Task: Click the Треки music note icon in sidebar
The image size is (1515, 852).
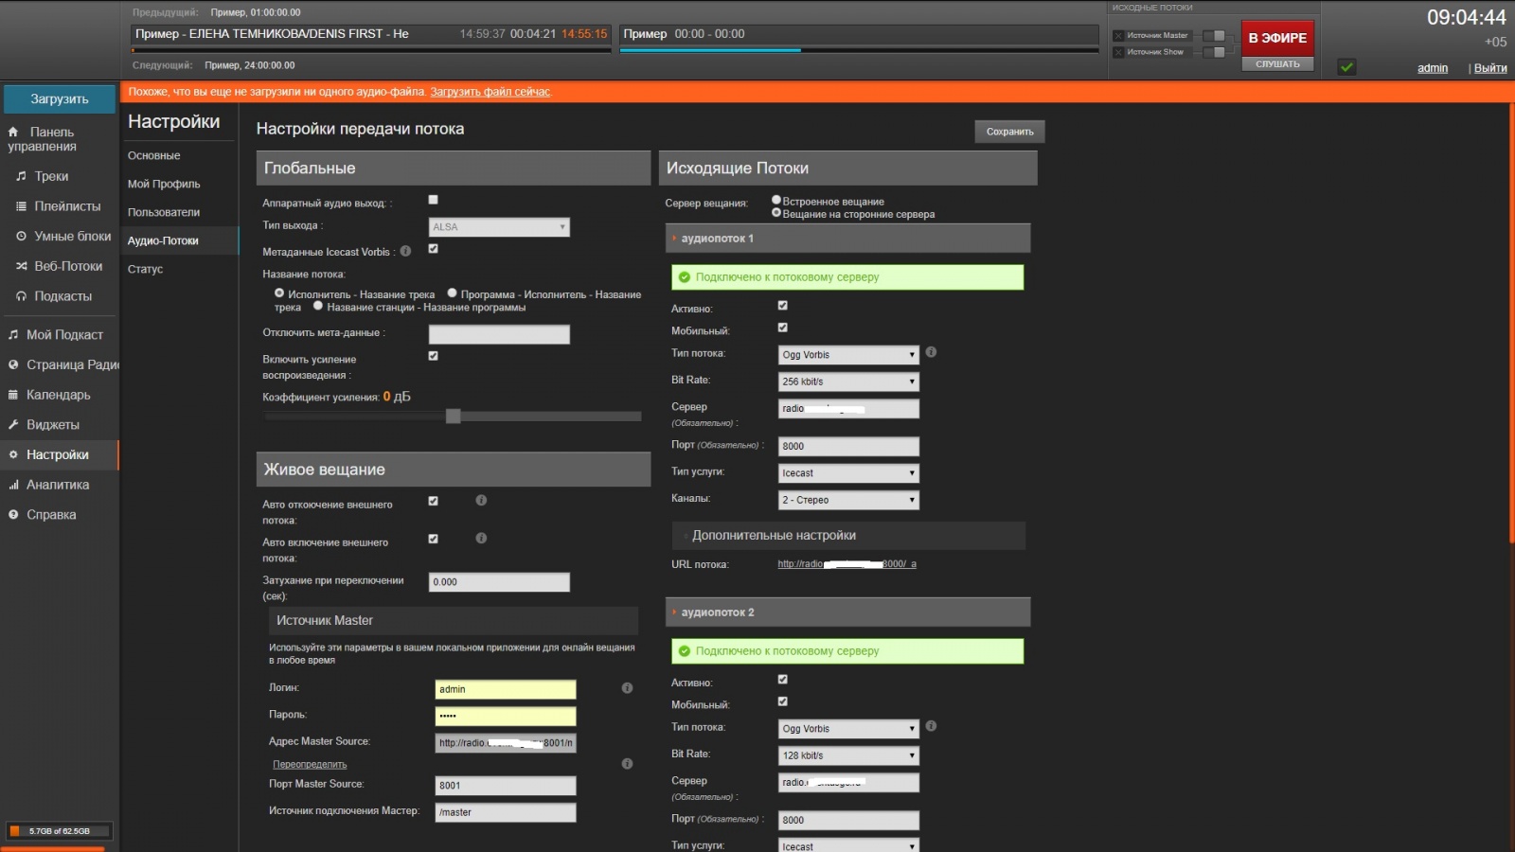Action: coord(21,176)
